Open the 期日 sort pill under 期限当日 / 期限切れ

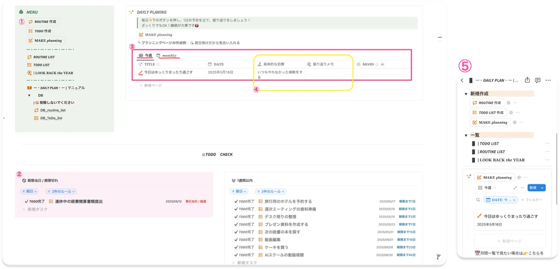(x=29, y=191)
